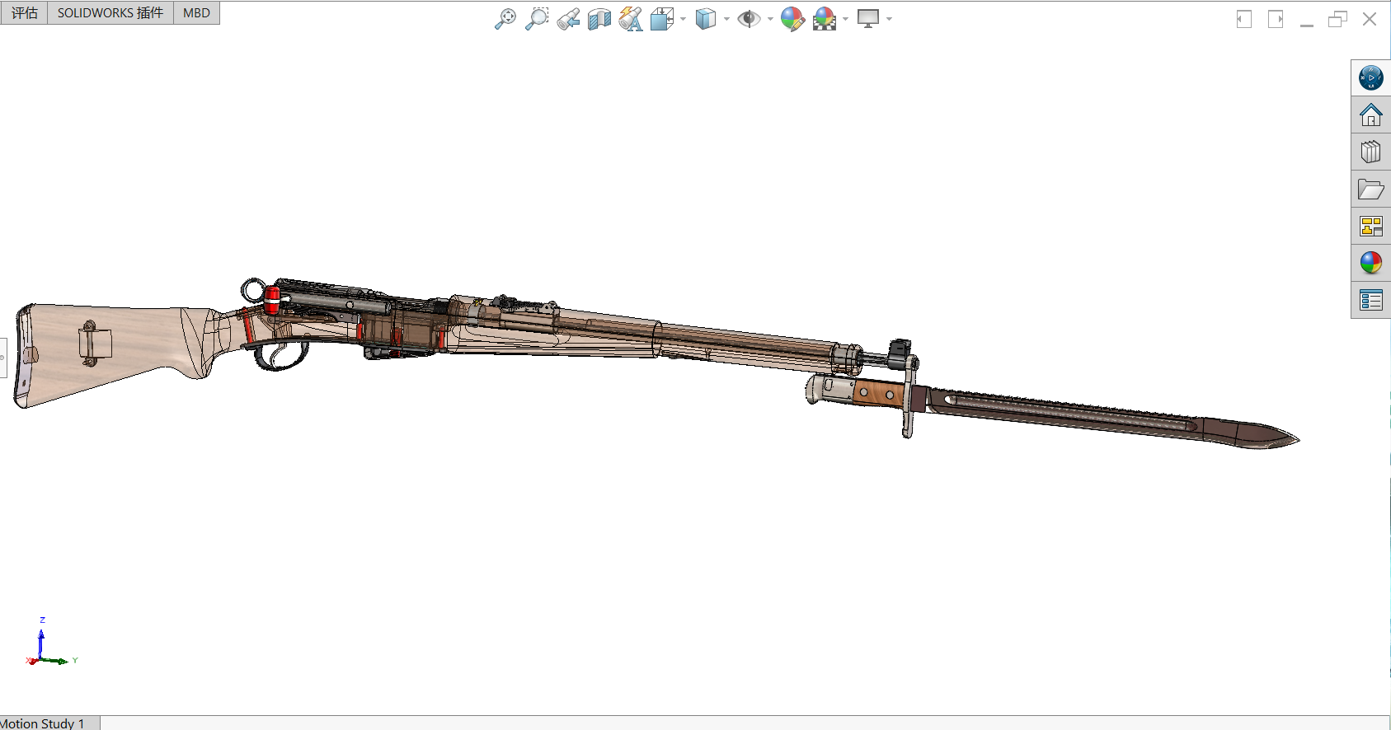The image size is (1391, 730).
Task: Close the document window
Action: point(1370,19)
